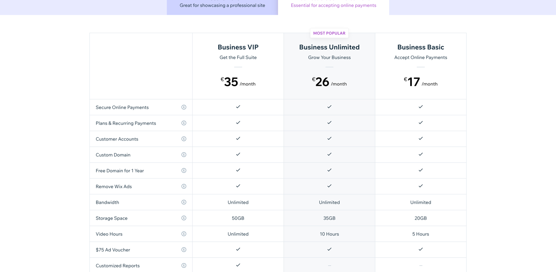This screenshot has width=556, height=272.
Task: Select the Business Basic plan heading
Action: pyautogui.click(x=421, y=47)
